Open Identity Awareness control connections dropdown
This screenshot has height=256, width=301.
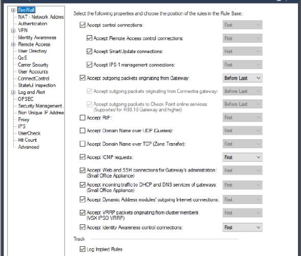point(242,227)
